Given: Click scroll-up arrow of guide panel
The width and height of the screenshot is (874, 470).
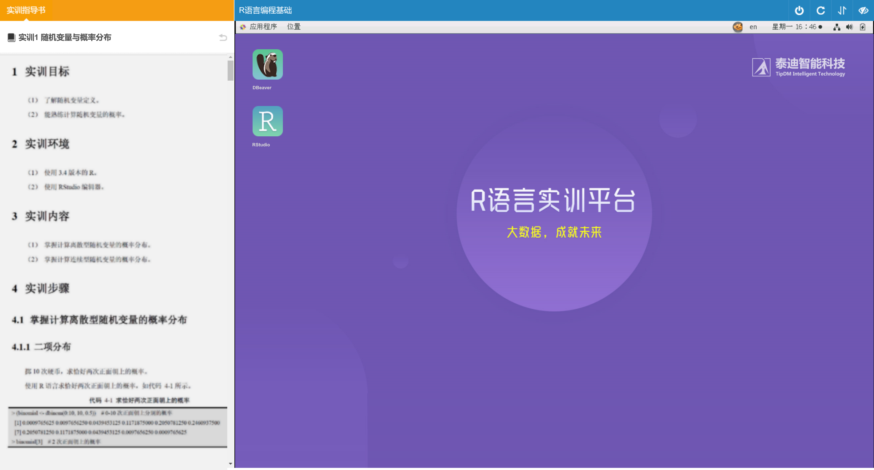Looking at the screenshot, I should 230,57.
